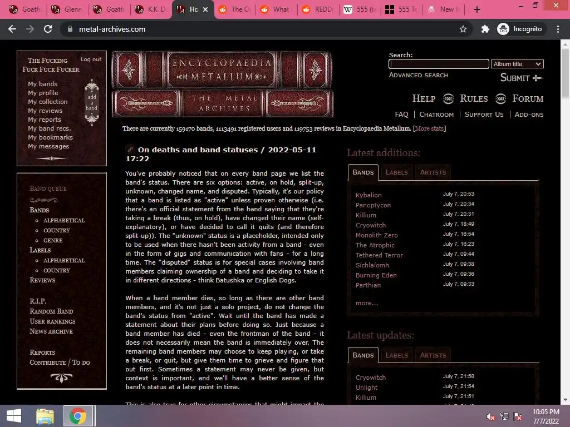Log out of the account
This screenshot has width=570, height=427.
(91, 59)
